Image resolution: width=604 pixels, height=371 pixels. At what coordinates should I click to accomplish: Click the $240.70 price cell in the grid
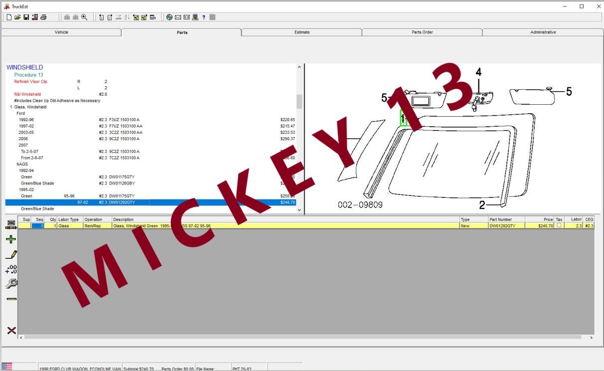coord(541,226)
